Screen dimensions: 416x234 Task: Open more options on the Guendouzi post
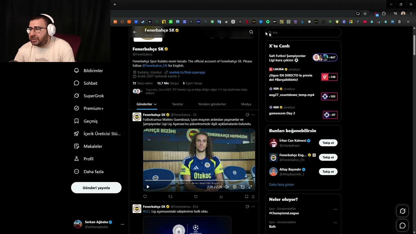[253, 115]
